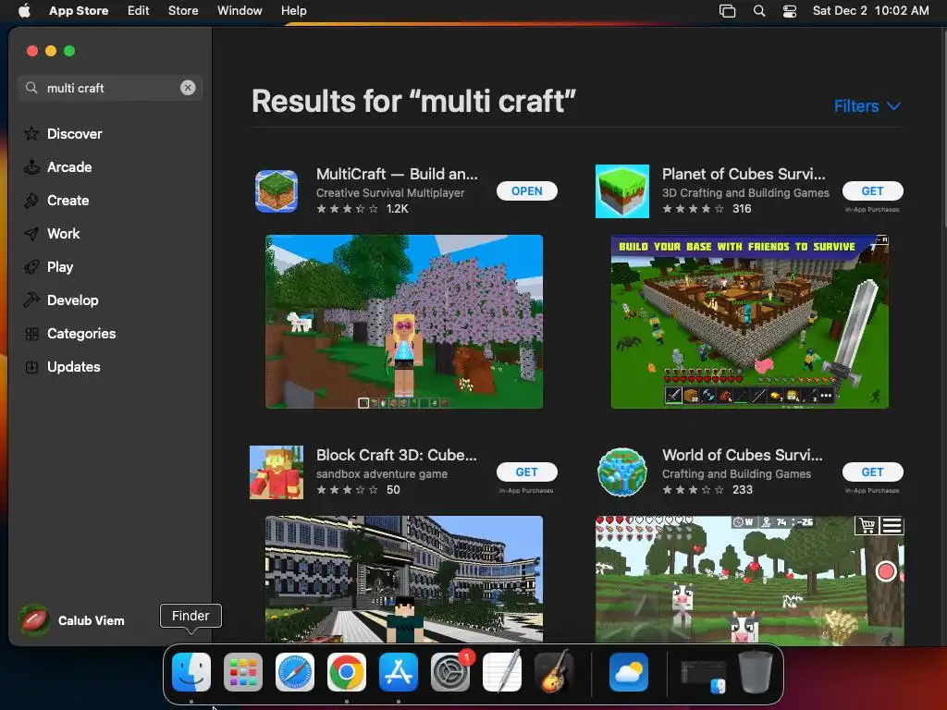Click the World of Cubes cows screenshot

click(x=749, y=579)
